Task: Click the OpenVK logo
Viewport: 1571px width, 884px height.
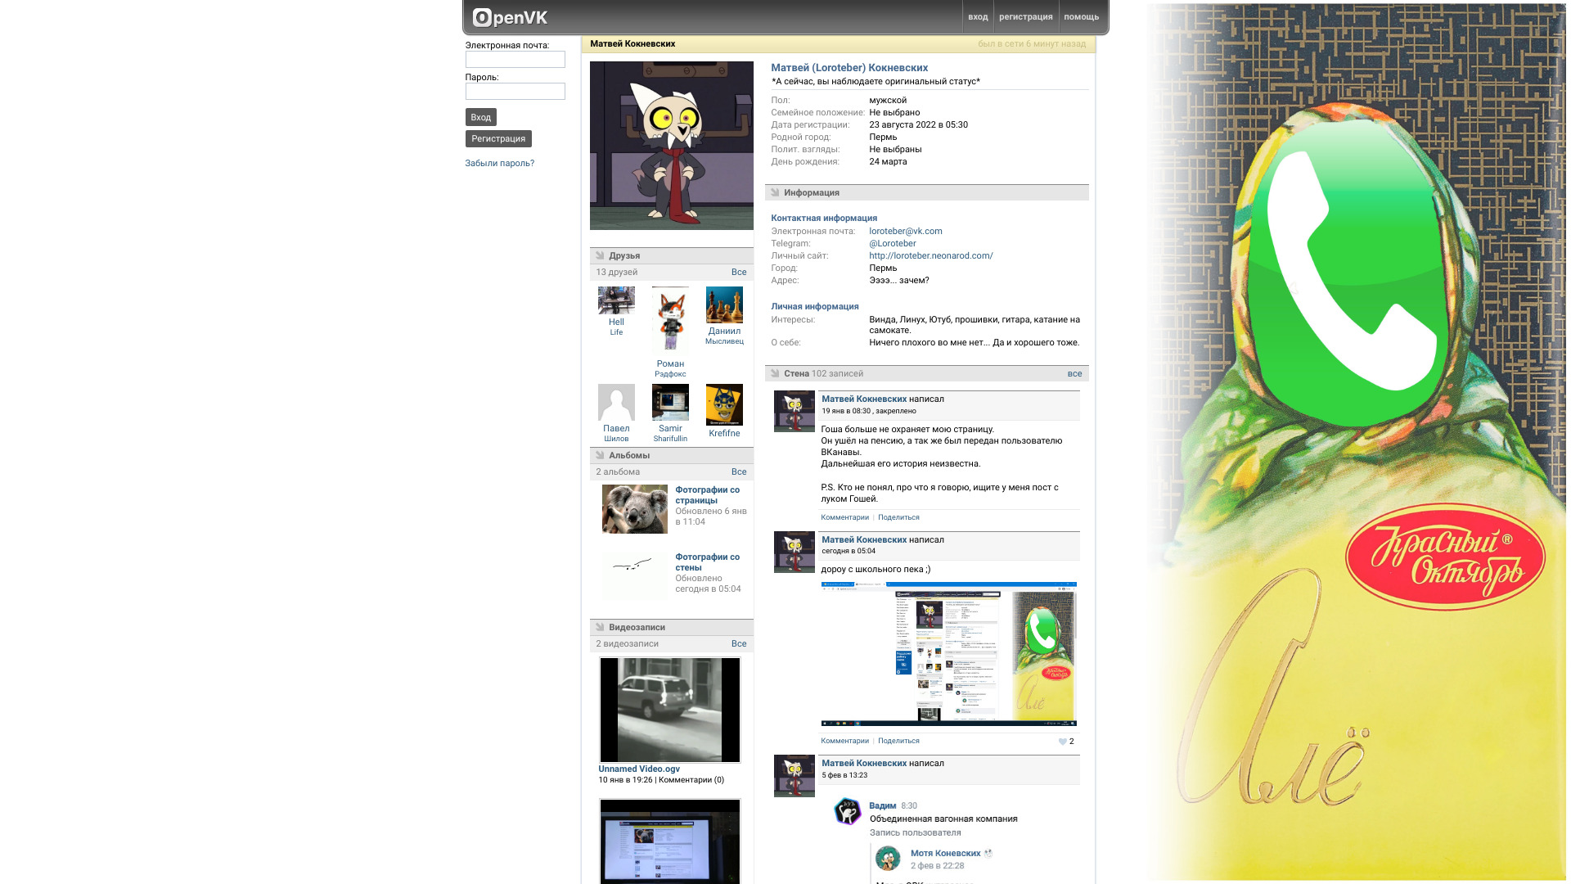Action: 510,17
